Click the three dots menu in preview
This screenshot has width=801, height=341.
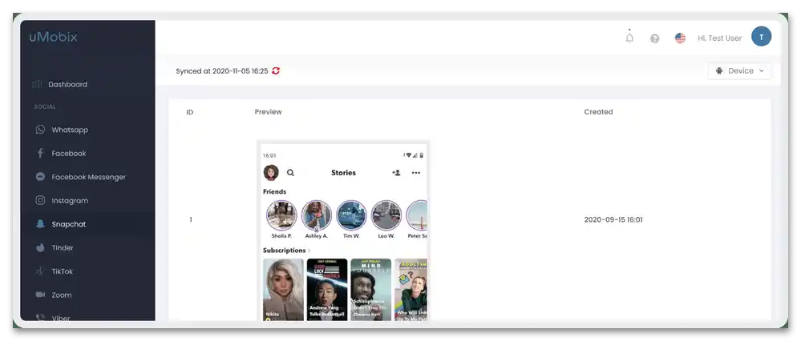coord(416,173)
